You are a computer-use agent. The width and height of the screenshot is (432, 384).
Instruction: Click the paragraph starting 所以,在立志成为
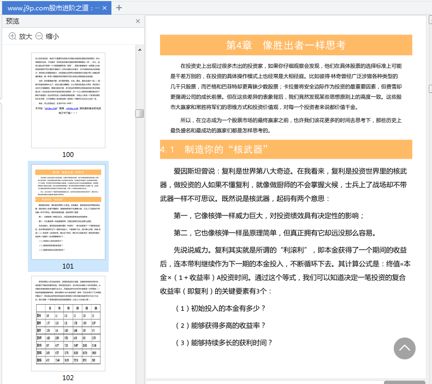point(286,125)
